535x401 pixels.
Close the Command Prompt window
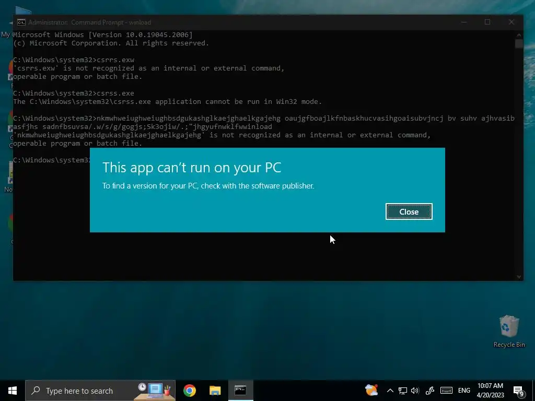511,22
